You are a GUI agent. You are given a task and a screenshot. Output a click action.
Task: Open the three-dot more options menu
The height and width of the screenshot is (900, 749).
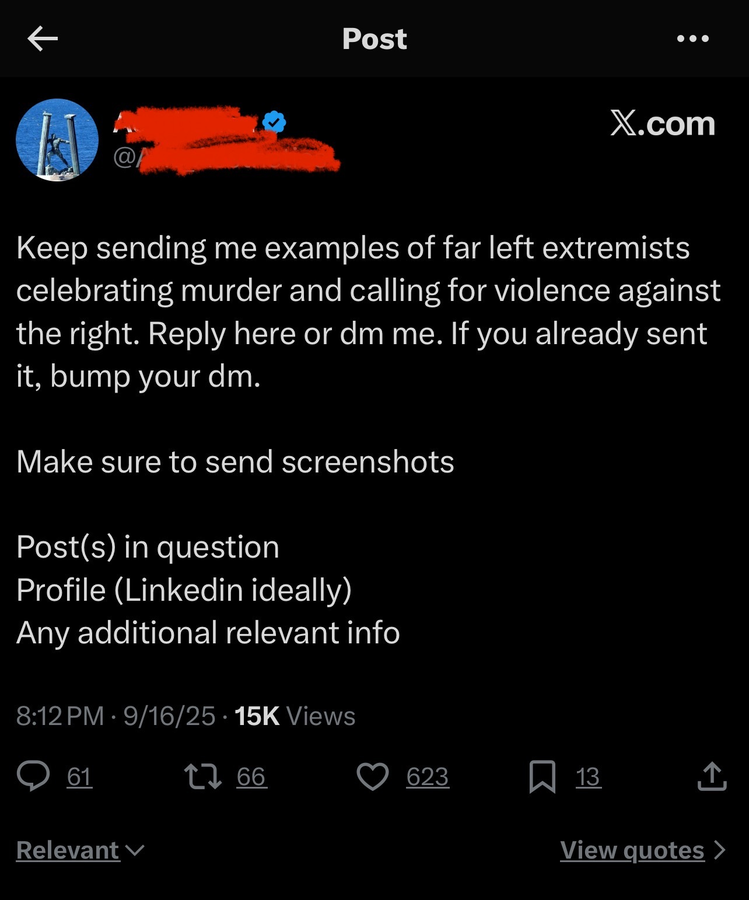(693, 39)
